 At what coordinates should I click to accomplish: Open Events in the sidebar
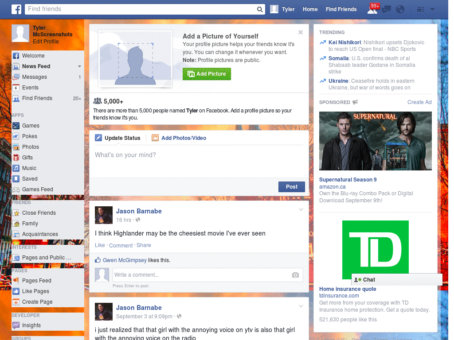point(48,88)
